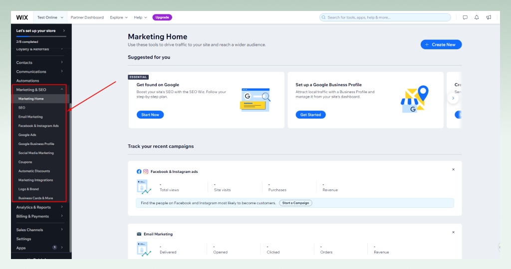The image size is (511, 269).
Task: Click the Facebook logo in campaigns card
Action: [x=139, y=171]
